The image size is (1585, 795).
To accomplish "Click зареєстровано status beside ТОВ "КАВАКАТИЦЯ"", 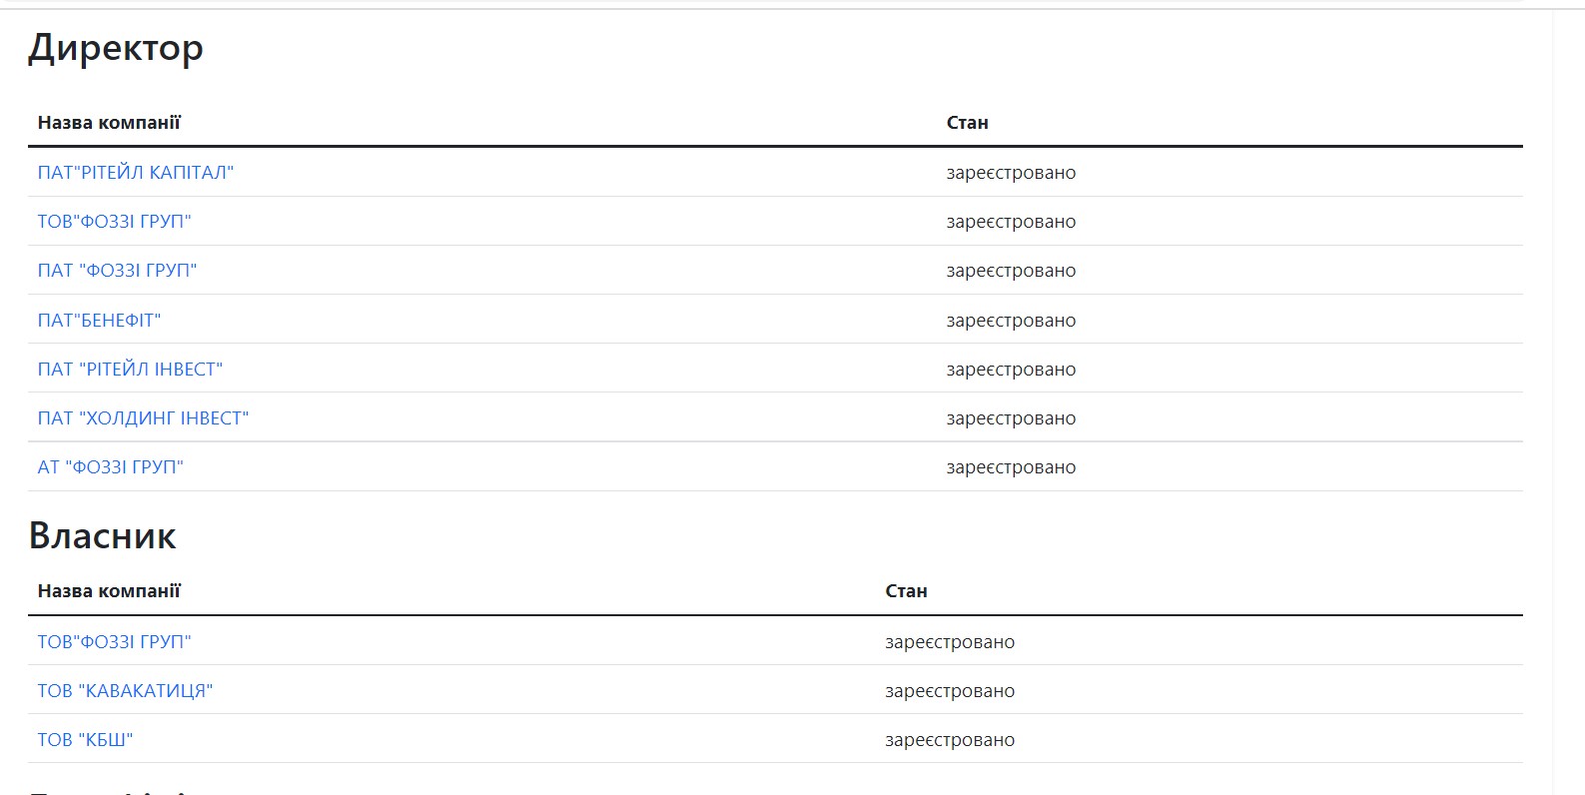I will point(949,691).
